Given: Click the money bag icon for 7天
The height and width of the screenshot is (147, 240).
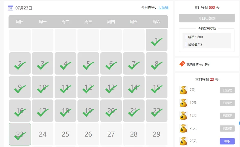Looking at the screenshot, I should 183,90.
